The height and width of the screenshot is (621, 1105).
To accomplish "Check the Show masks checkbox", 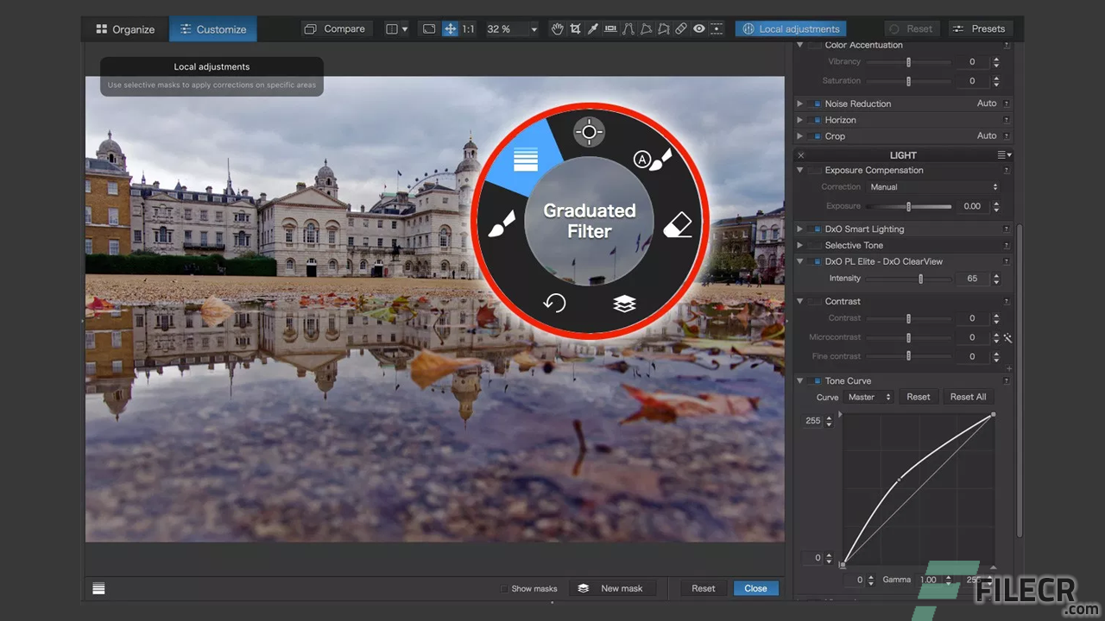I will coord(504,589).
